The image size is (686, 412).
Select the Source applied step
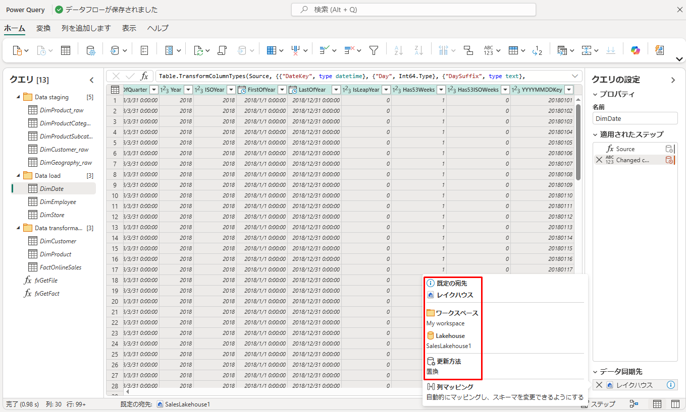(x=625, y=149)
